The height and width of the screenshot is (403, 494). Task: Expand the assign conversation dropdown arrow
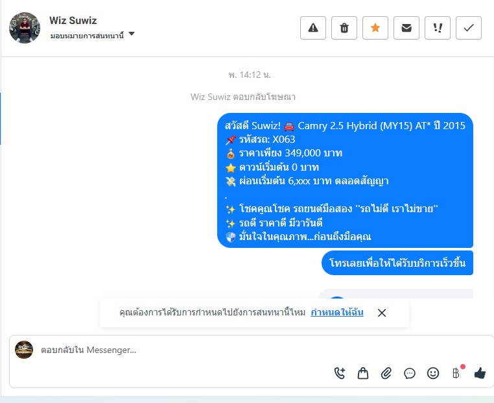[132, 34]
